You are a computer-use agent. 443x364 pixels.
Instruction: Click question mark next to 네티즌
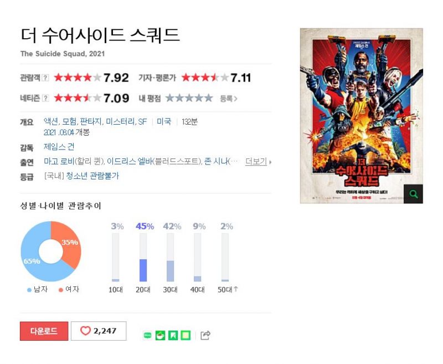(45, 99)
